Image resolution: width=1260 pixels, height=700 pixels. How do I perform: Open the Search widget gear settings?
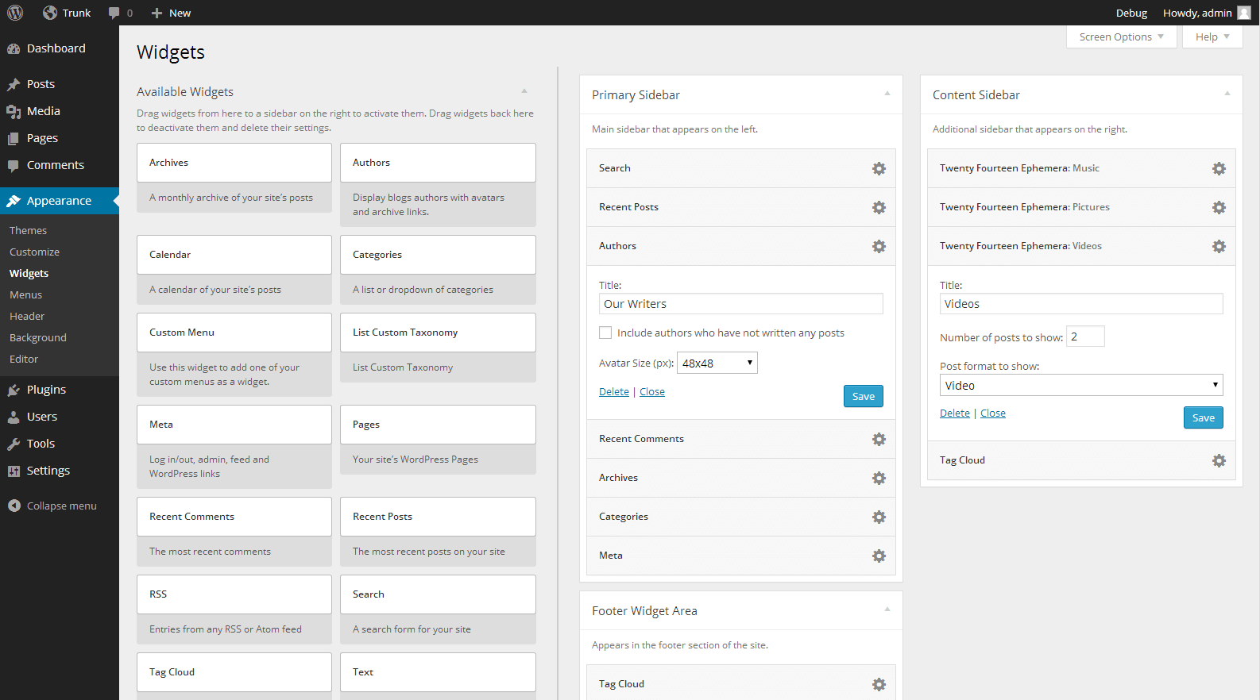(879, 168)
